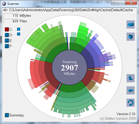This screenshot has height=124, width=139.
Task: Click the center Roaming 2907 MBytes circle
Action: (x=69, y=67)
